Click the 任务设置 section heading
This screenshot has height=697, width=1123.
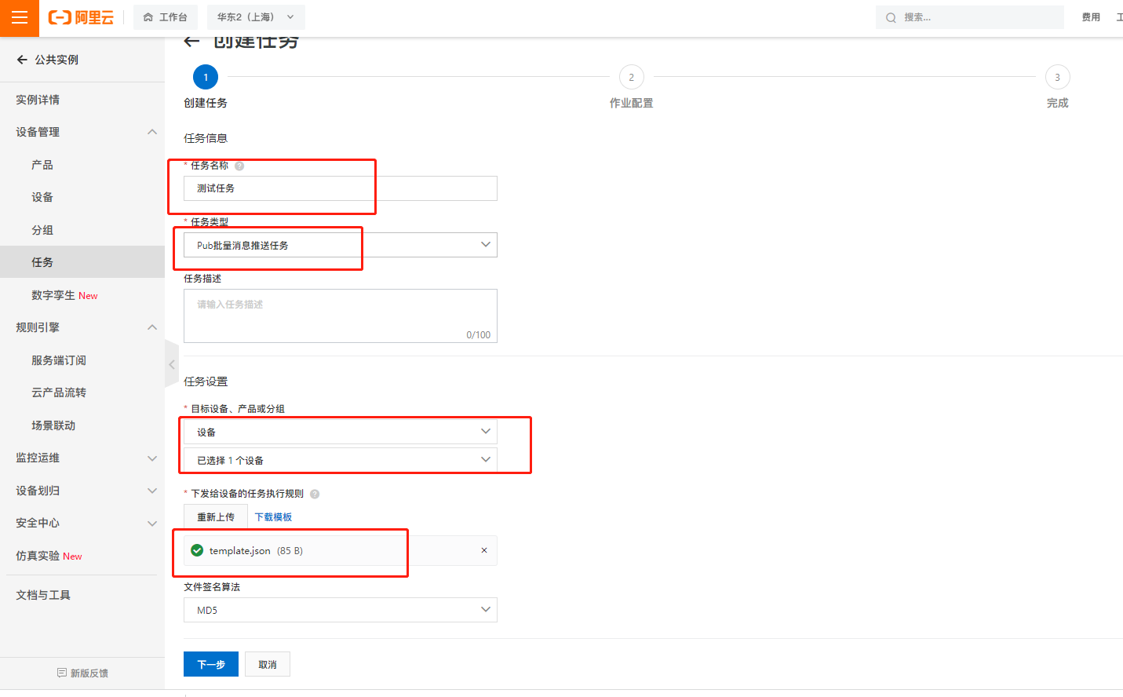tap(206, 381)
